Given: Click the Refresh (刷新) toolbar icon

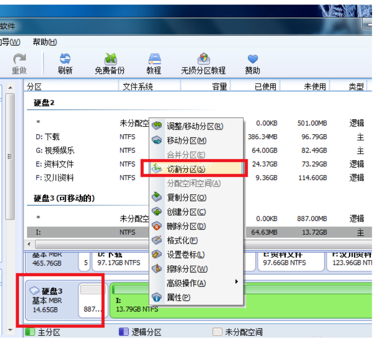Looking at the screenshot, I should pyautogui.click(x=65, y=63).
